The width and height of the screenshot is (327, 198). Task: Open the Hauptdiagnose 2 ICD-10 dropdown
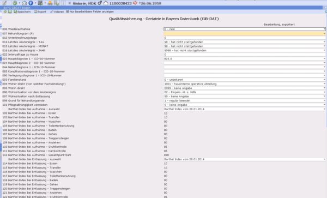244,63
